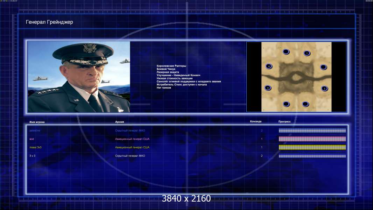Click the map preview's central island
Viewport: 373px width, 210px height.
click(296, 77)
